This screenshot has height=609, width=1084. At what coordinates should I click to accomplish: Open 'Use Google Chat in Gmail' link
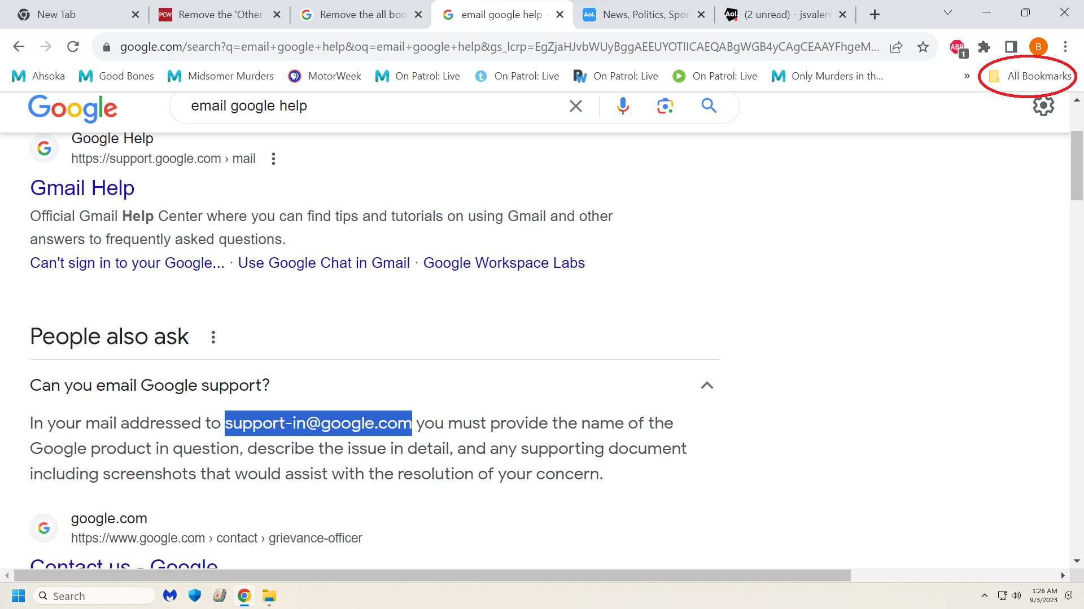324,263
